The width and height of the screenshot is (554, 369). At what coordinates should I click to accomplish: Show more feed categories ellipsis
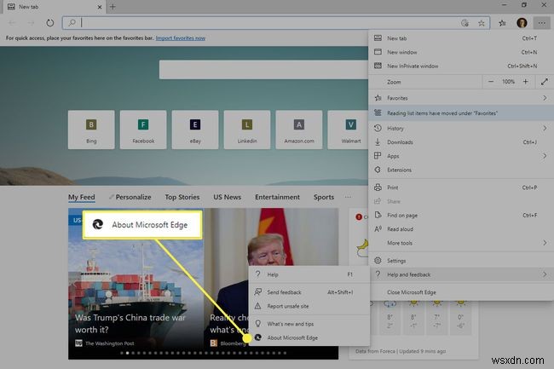348,197
